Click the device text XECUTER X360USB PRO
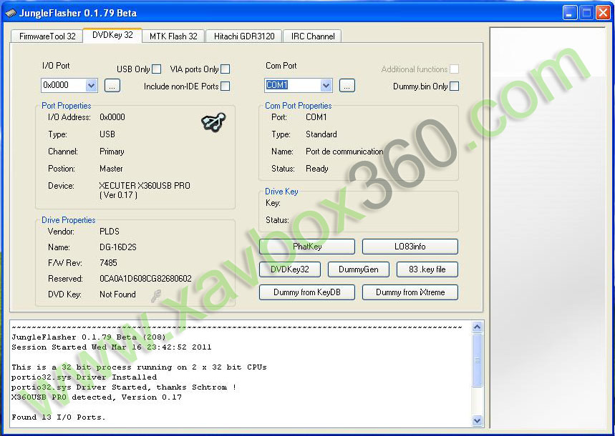This screenshot has width=615, height=436. pyautogui.click(x=145, y=186)
